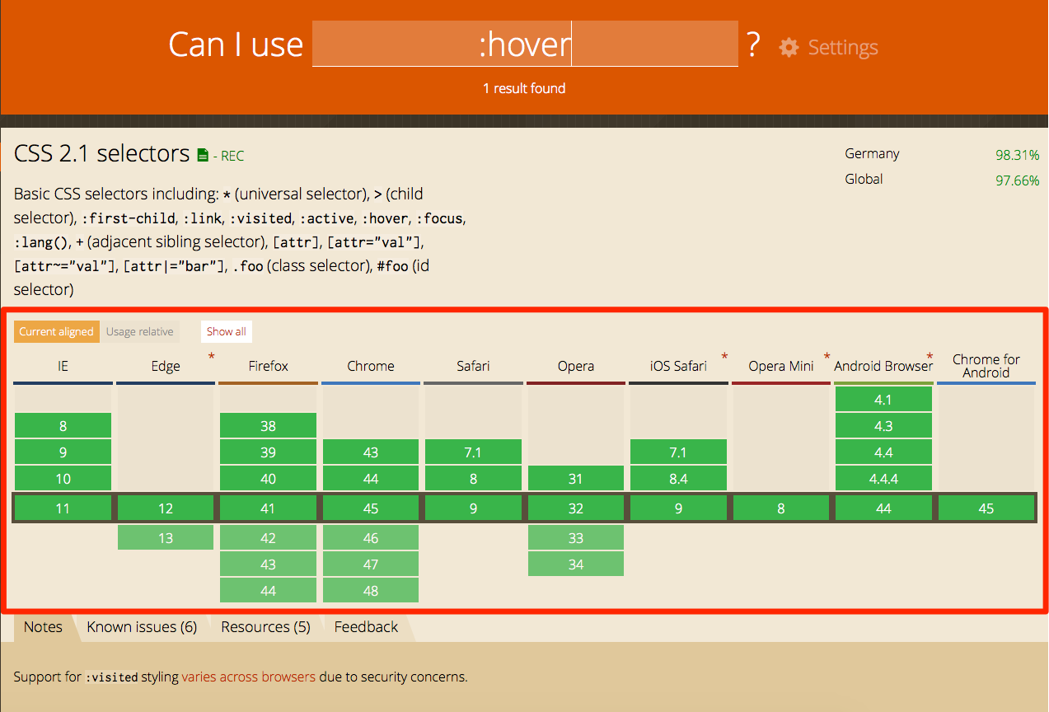Screen dimensions: 1049x712
Task: Click the IE 11 current version cell
Action: coord(63,508)
